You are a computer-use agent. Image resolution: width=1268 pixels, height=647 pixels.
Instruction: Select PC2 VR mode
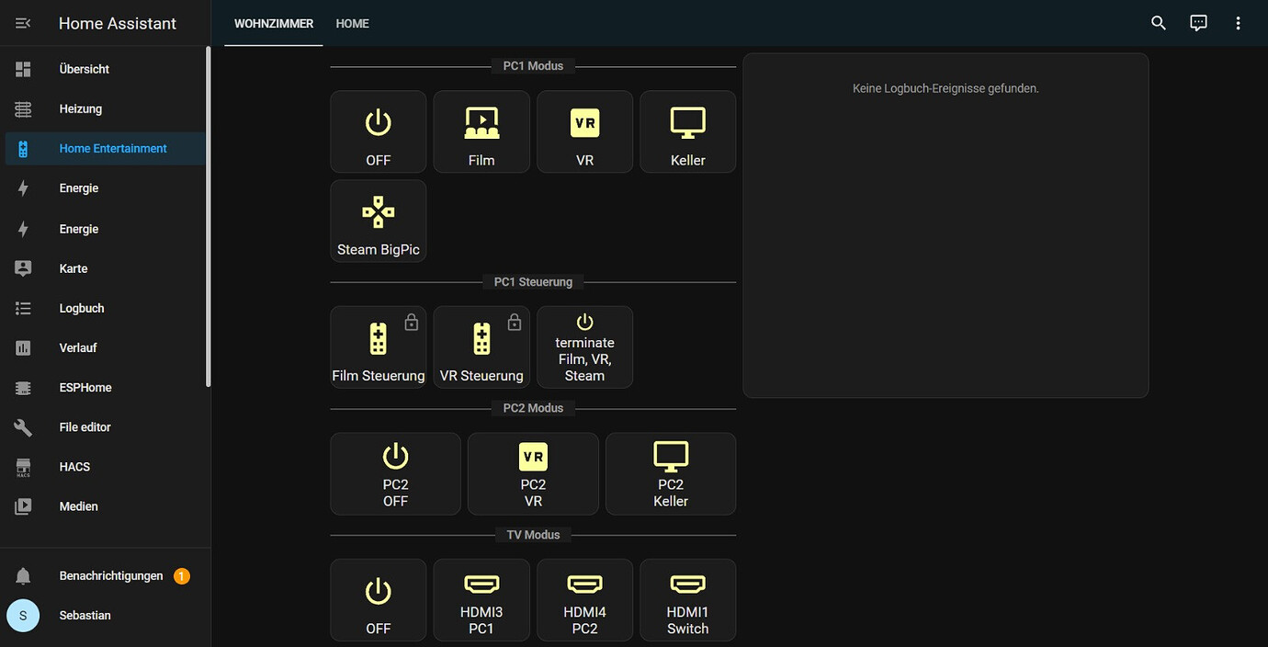[533, 473]
